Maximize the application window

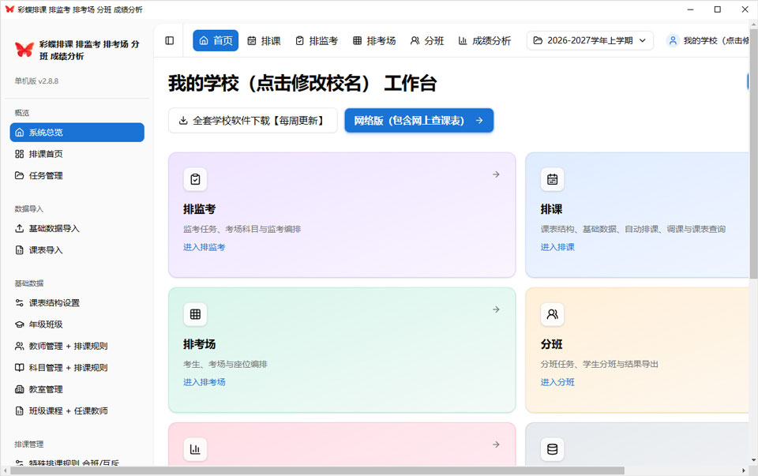[718, 9]
